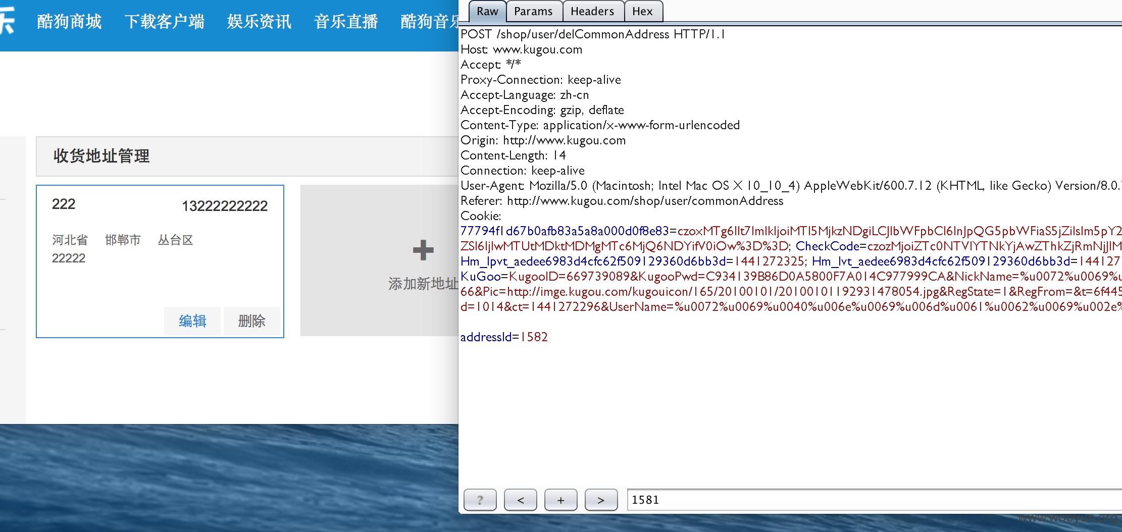Click the 邯郸市 city text

(123, 240)
